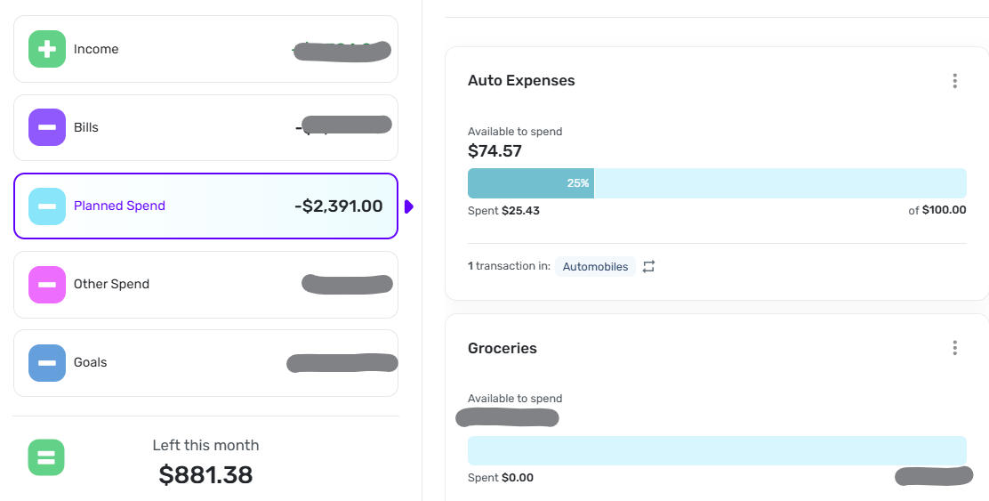Click the blue minus Goals icon

[47, 362]
